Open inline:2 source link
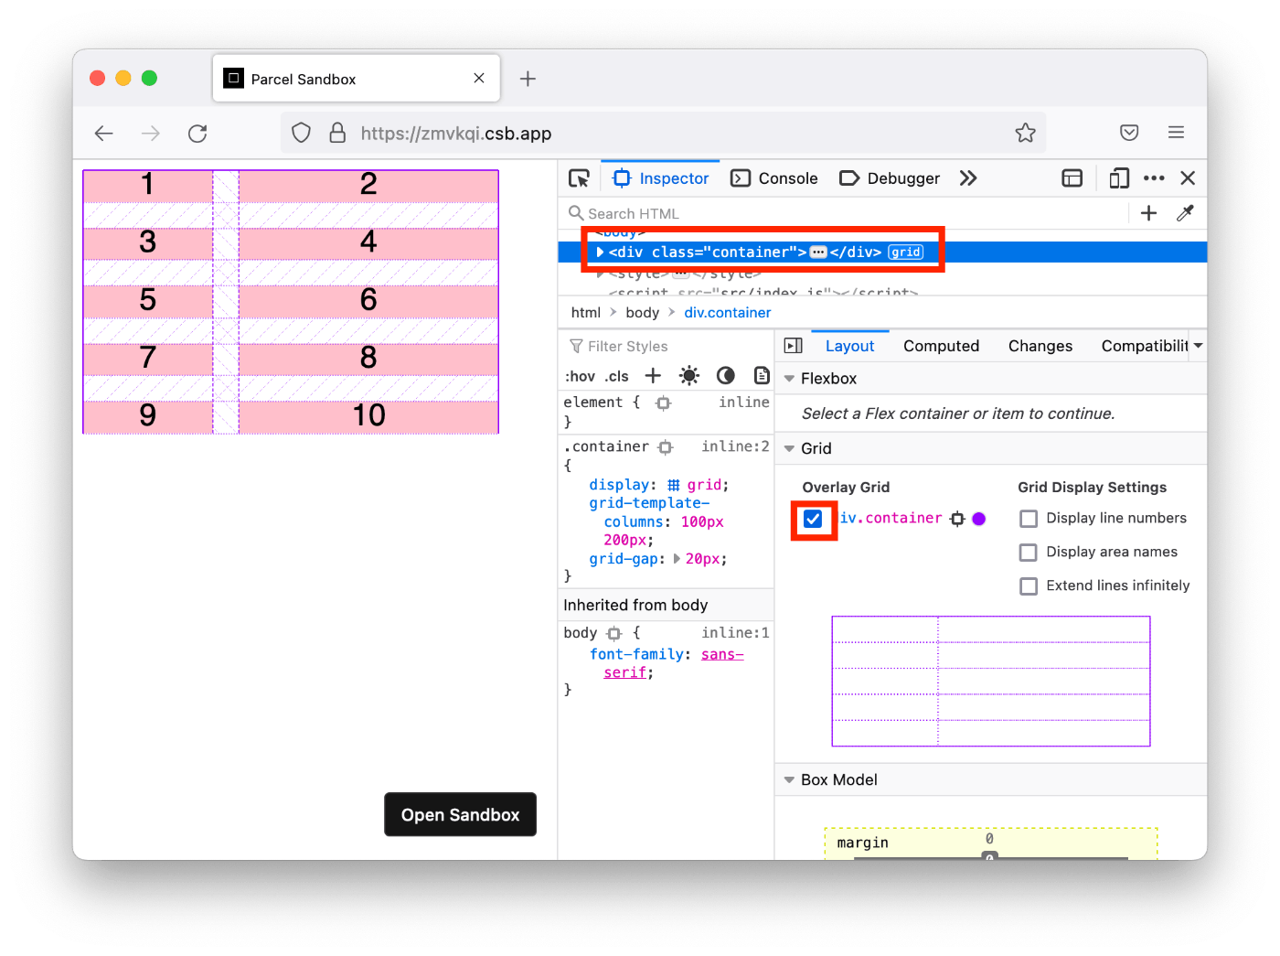 (735, 446)
